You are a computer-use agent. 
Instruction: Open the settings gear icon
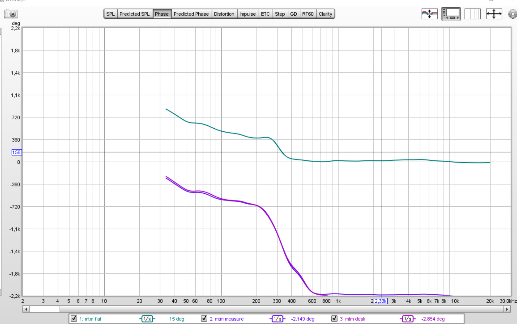(x=512, y=14)
